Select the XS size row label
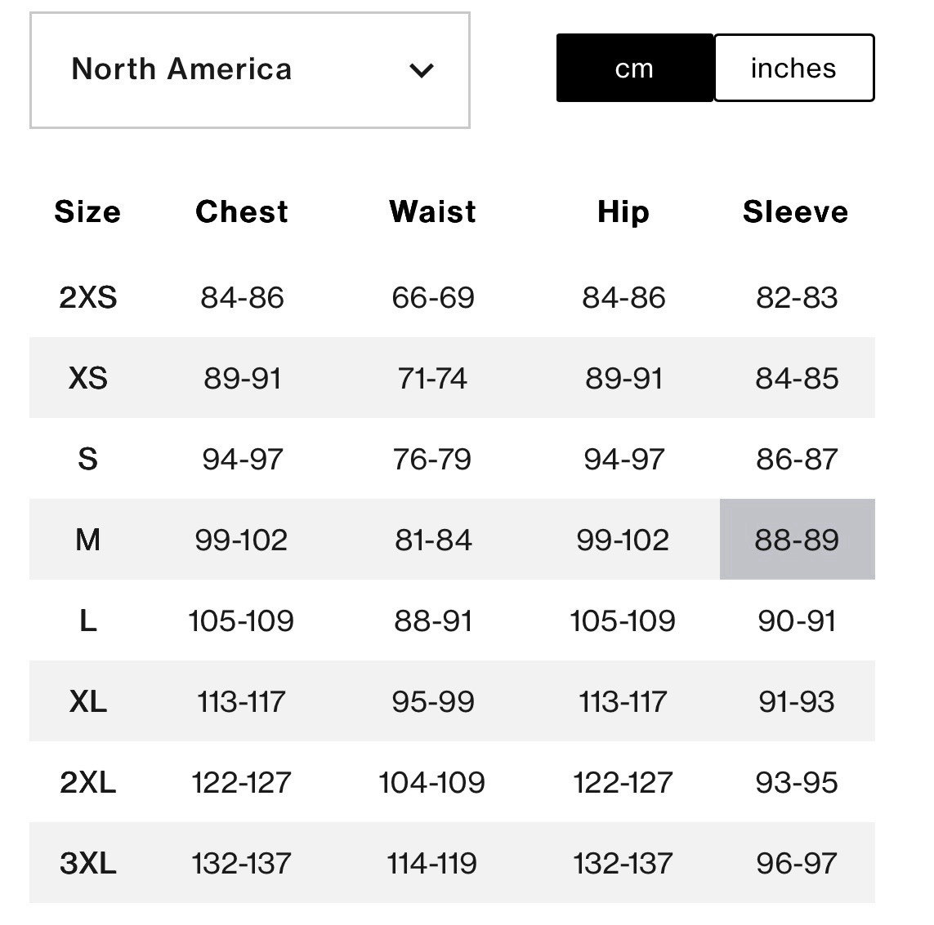The height and width of the screenshot is (925, 934). pos(88,378)
